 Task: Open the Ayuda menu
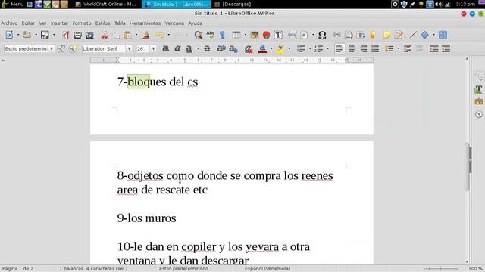[196, 23]
